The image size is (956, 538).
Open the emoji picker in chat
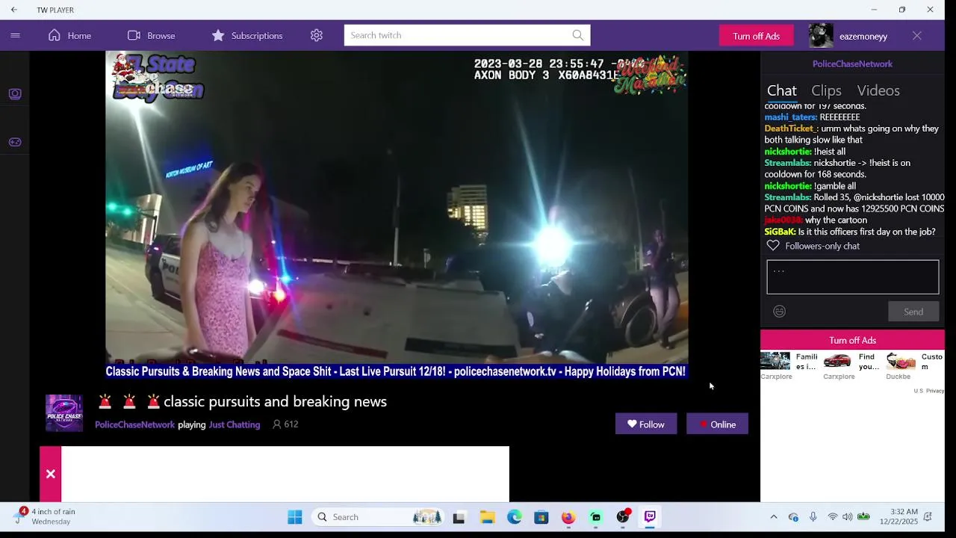coord(779,312)
